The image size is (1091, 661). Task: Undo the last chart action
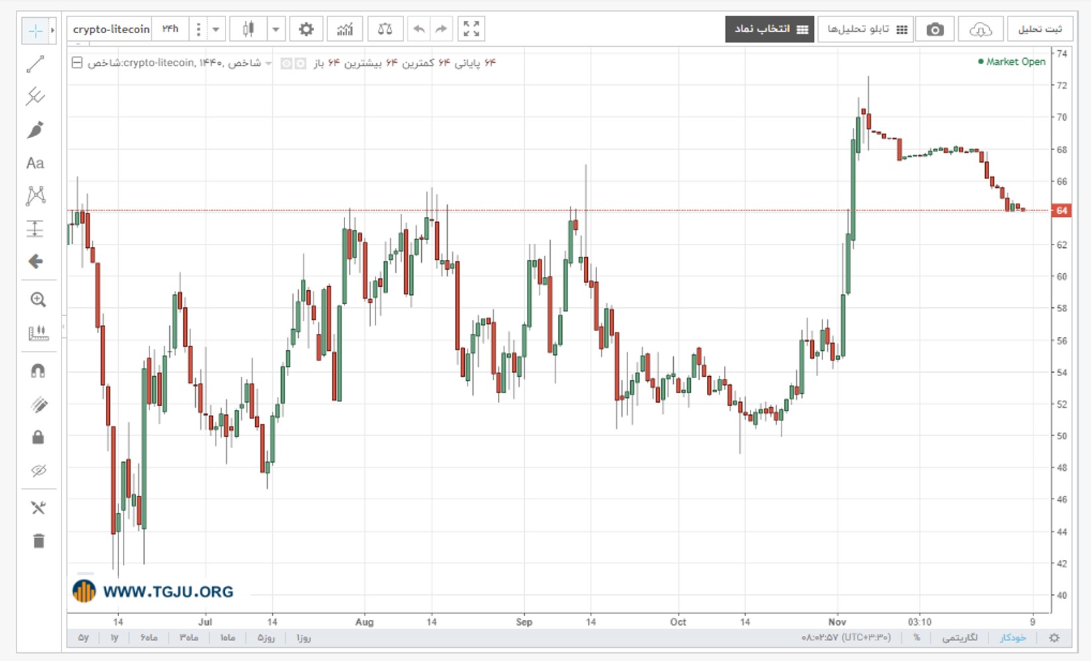tap(419, 29)
